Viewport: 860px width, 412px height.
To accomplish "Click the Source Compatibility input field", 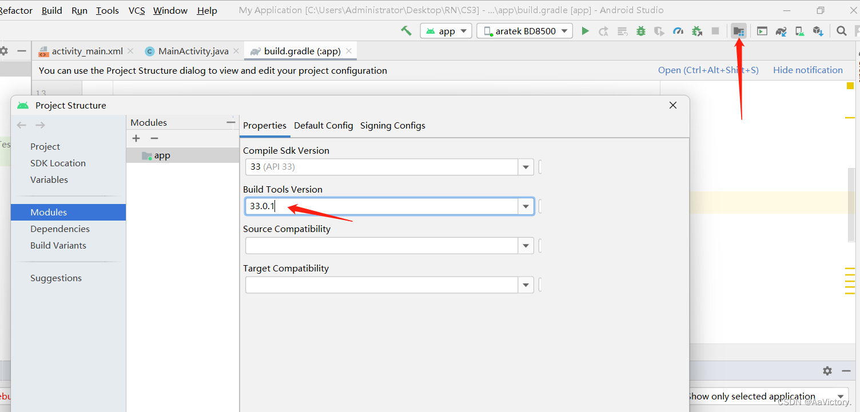I will (382, 246).
